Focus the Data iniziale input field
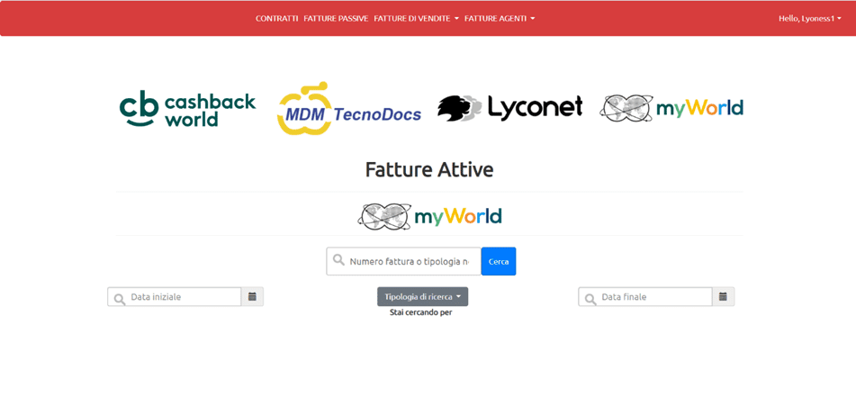Image resolution: width=856 pixels, height=406 pixels. [174, 297]
